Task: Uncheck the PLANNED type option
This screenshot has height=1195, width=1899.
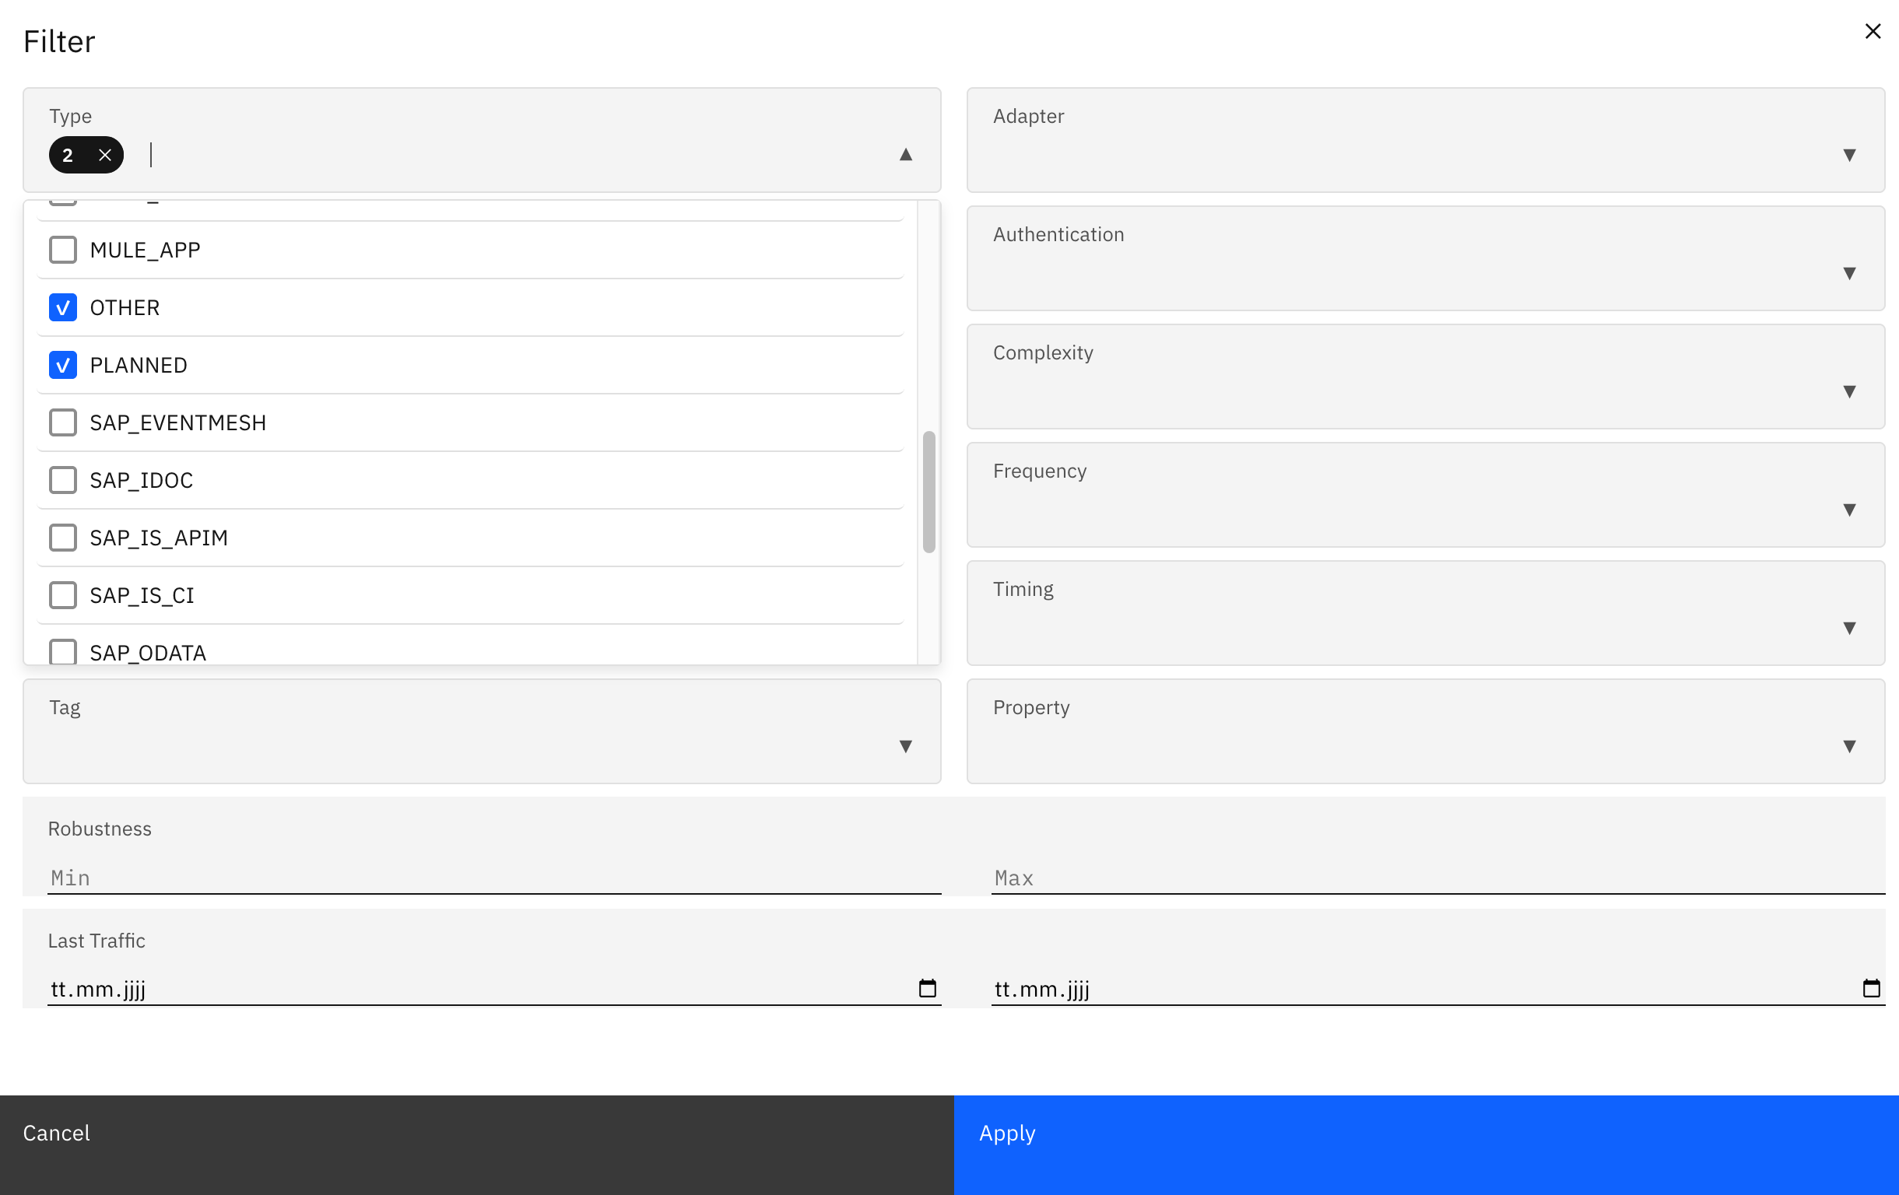Action: click(x=63, y=365)
